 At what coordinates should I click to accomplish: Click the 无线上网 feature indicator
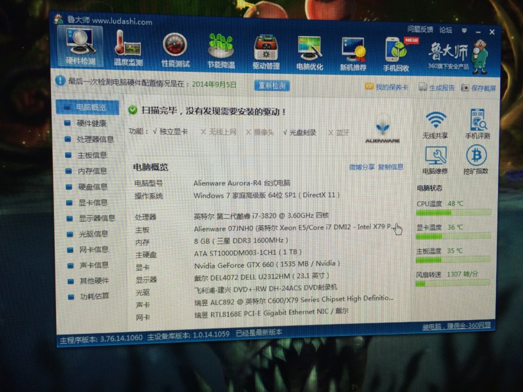(x=218, y=132)
